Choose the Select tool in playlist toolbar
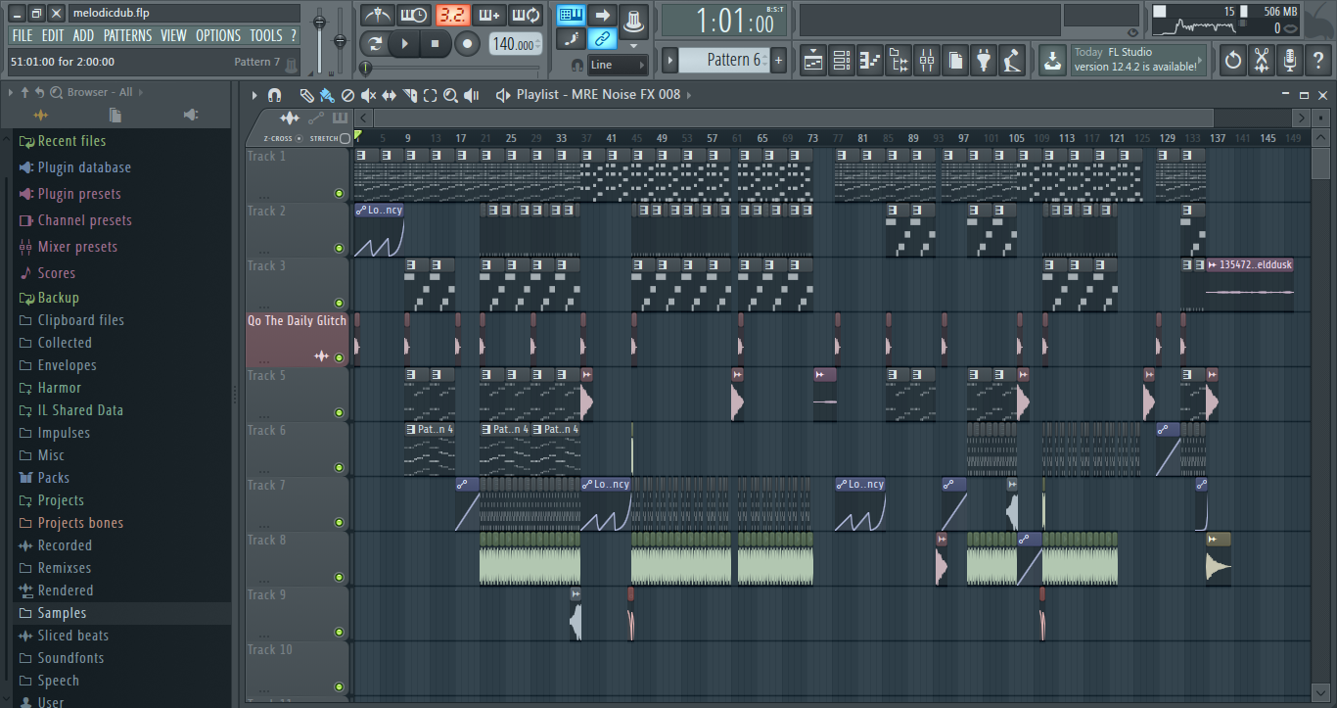This screenshot has width=1337, height=708. click(430, 95)
